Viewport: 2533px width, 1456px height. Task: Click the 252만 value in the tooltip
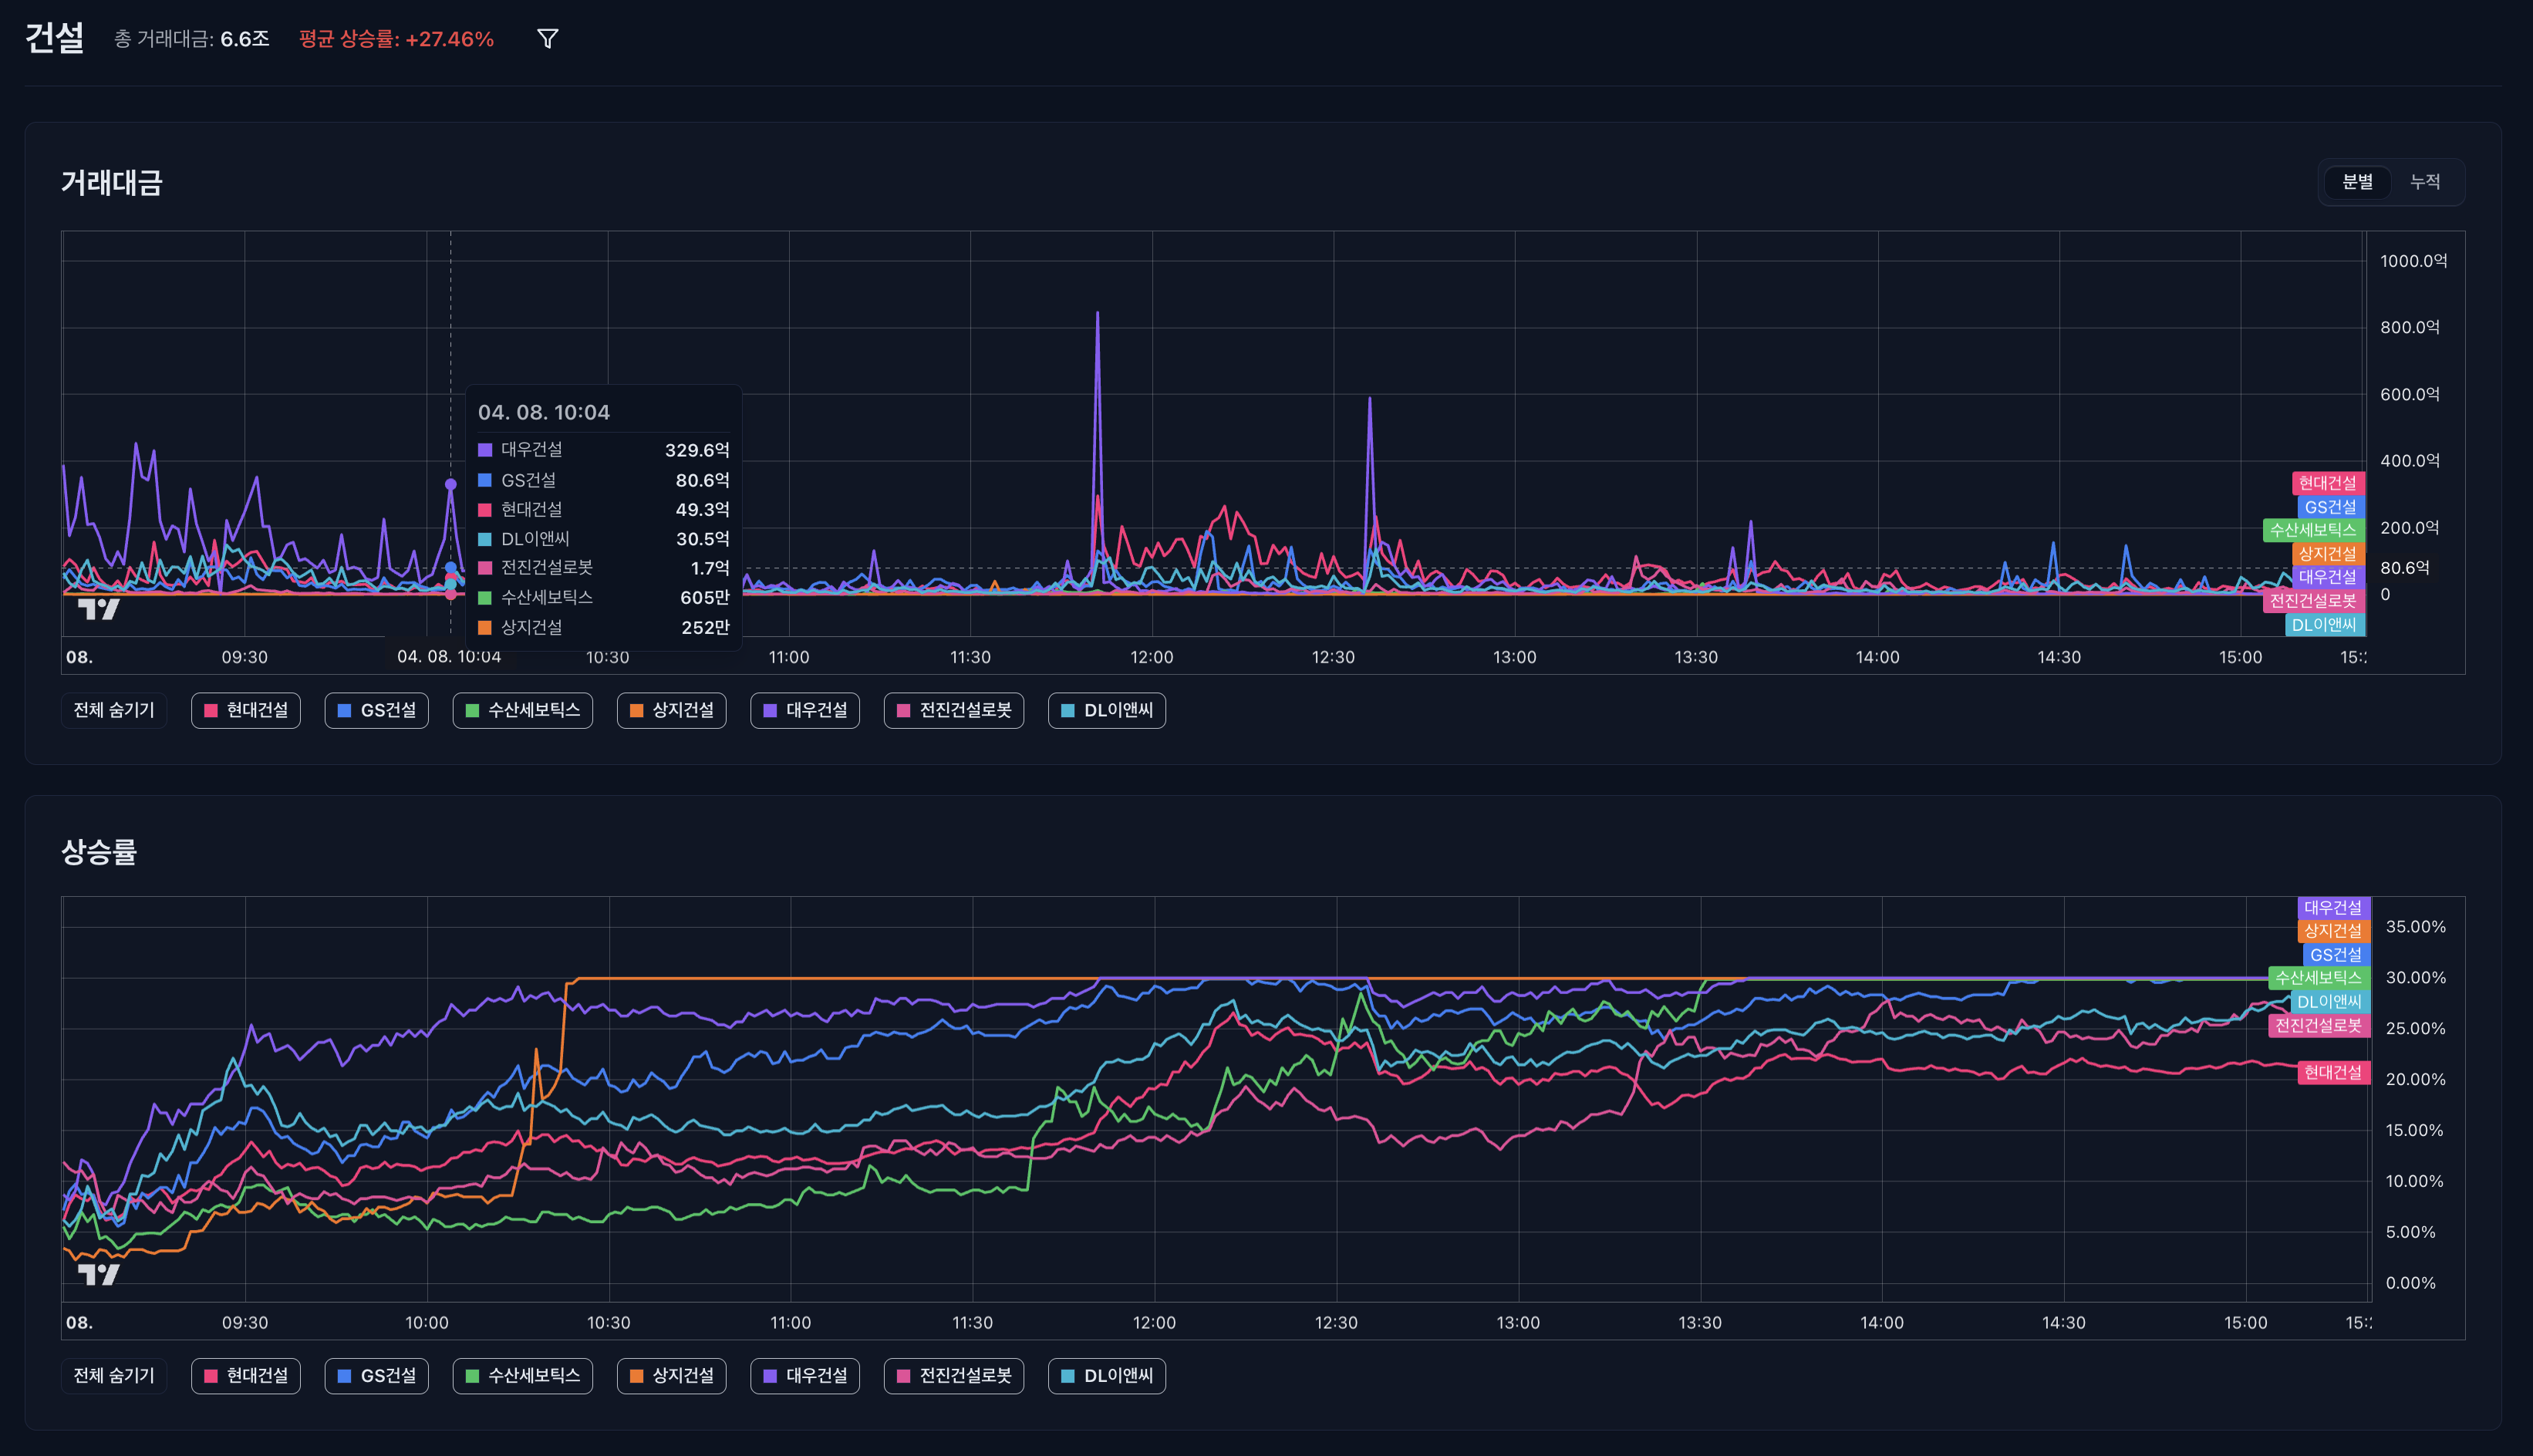705,627
